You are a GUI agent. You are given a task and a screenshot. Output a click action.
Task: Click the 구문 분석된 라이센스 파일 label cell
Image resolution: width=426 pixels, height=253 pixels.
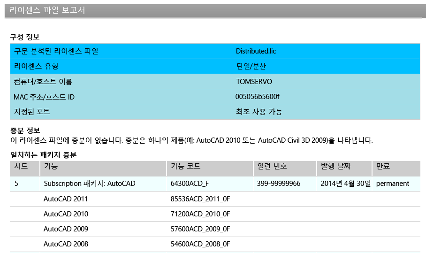click(121, 51)
